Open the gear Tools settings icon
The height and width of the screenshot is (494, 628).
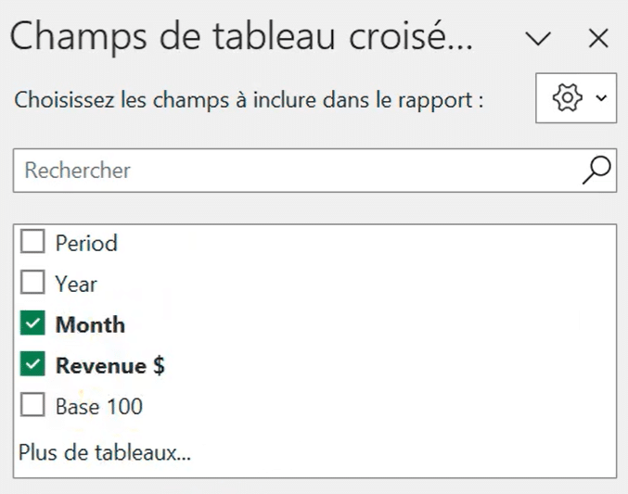tap(567, 97)
